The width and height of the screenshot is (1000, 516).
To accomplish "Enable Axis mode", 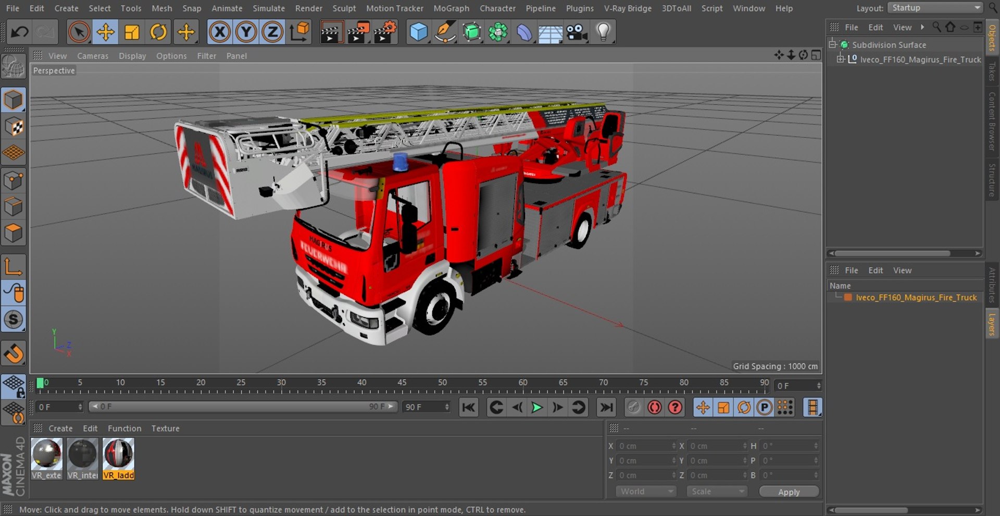I will (x=13, y=267).
